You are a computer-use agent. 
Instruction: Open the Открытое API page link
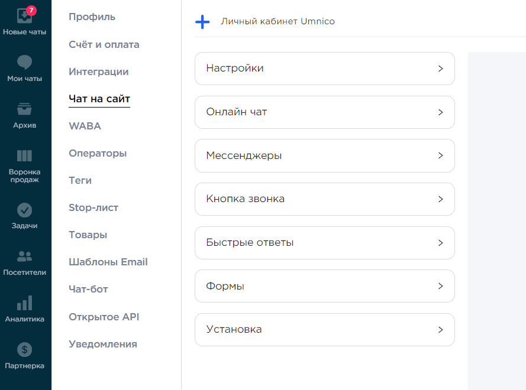(104, 317)
